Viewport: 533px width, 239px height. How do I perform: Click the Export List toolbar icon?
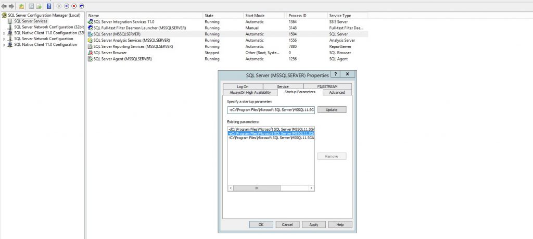[x=39, y=6]
